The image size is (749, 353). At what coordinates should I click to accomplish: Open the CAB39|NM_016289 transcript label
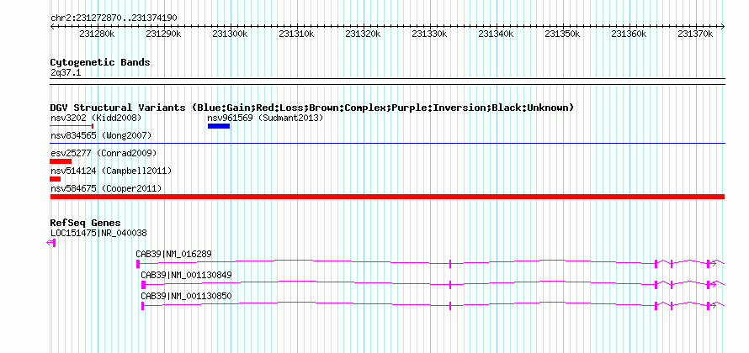click(173, 255)
